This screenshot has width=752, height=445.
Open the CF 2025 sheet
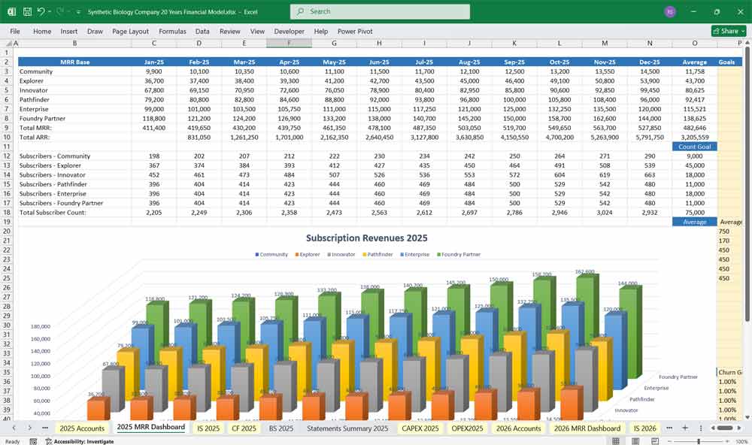[244, 427]
